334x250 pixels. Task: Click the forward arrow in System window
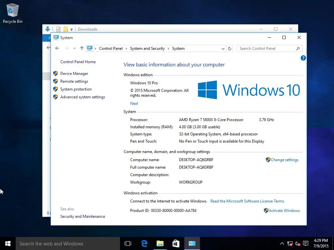click(67, 48)
